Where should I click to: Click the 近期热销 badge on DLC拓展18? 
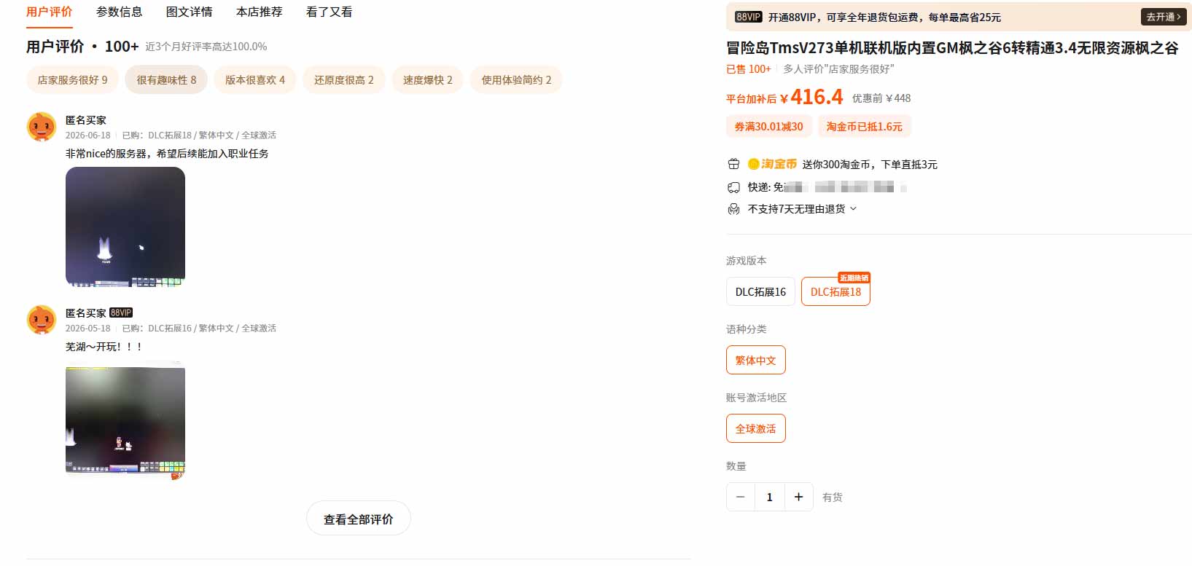coord(854,278)
